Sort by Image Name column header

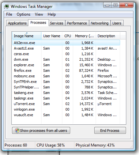pos(27,36)
